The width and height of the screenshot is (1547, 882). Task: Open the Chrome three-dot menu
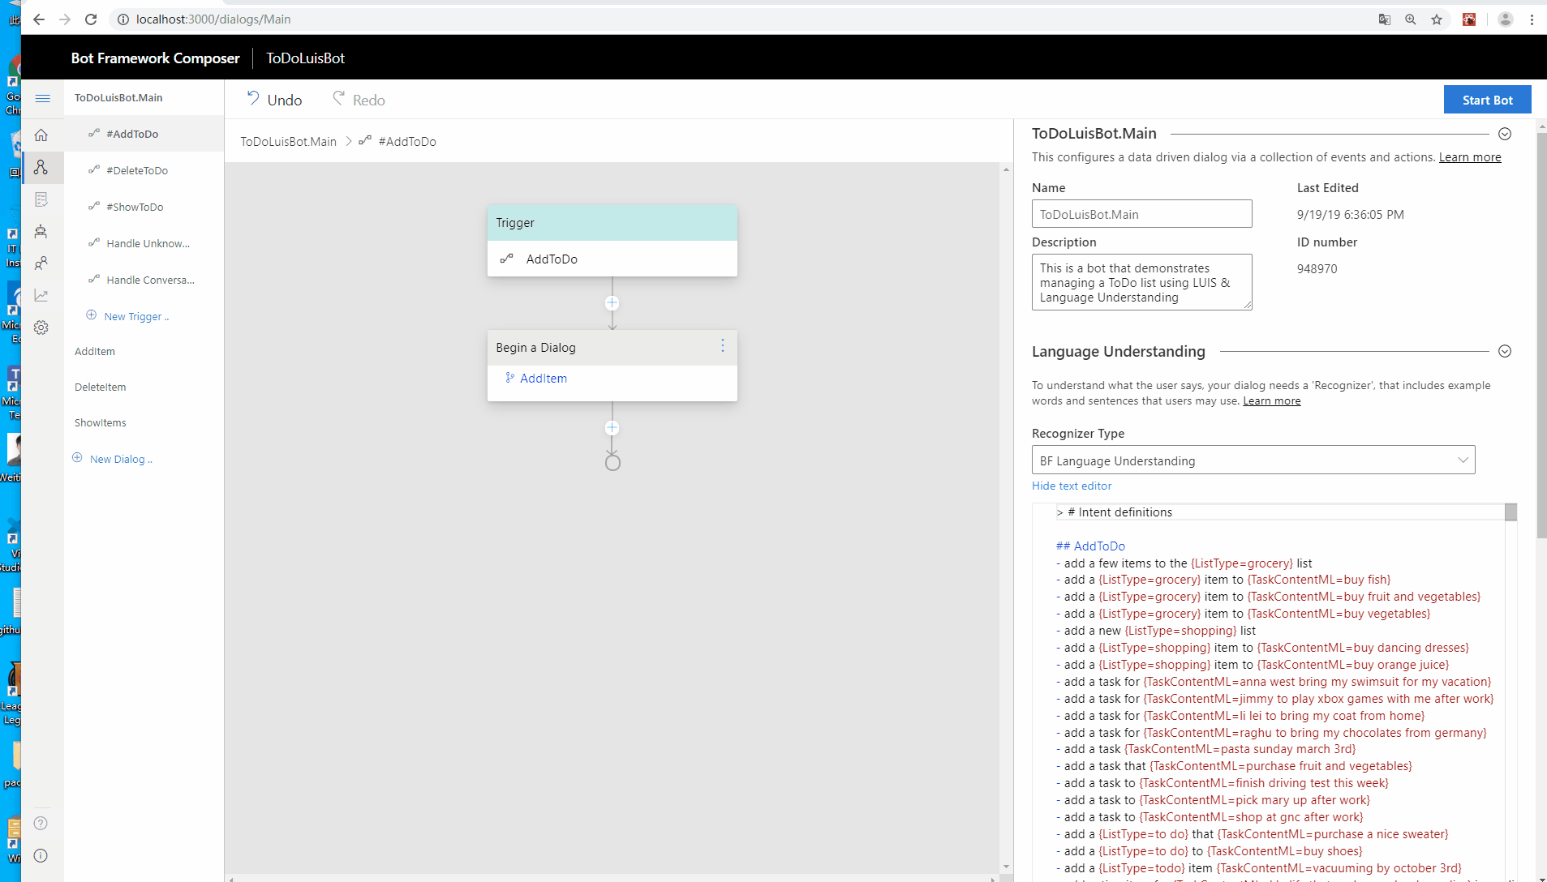click(x=1532, y=19)
